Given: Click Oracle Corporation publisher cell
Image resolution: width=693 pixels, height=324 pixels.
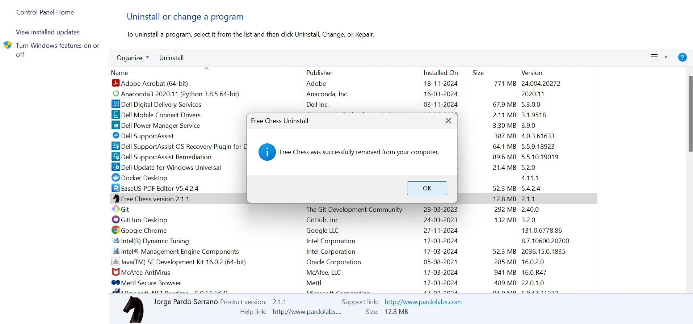Looking at the screenshot, I should point(333,262).
